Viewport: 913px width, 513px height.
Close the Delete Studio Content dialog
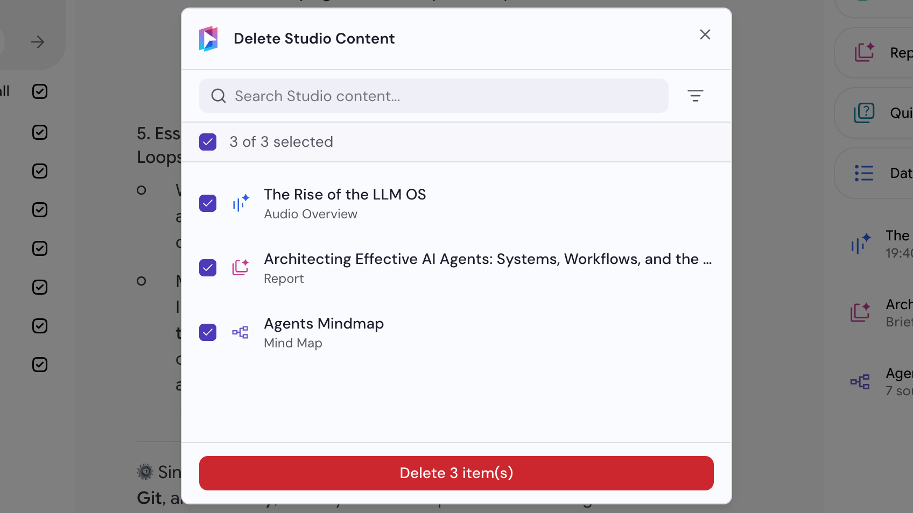705,34
